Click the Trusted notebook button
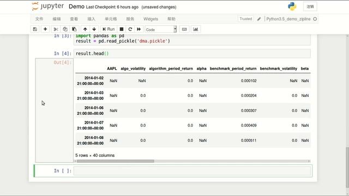Image resolution: width=349 pixels, height=196 pixels. click(x=246, y=19)
